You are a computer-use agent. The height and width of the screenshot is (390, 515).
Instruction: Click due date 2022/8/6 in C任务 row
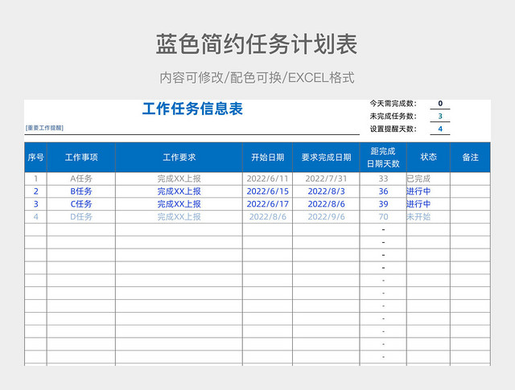pyautogui.click(x=326, y=204)
